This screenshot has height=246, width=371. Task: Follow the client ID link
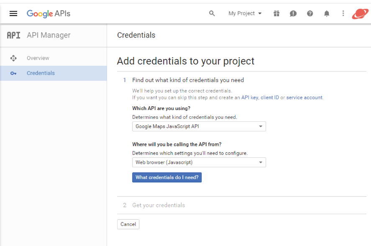(270, 97)
